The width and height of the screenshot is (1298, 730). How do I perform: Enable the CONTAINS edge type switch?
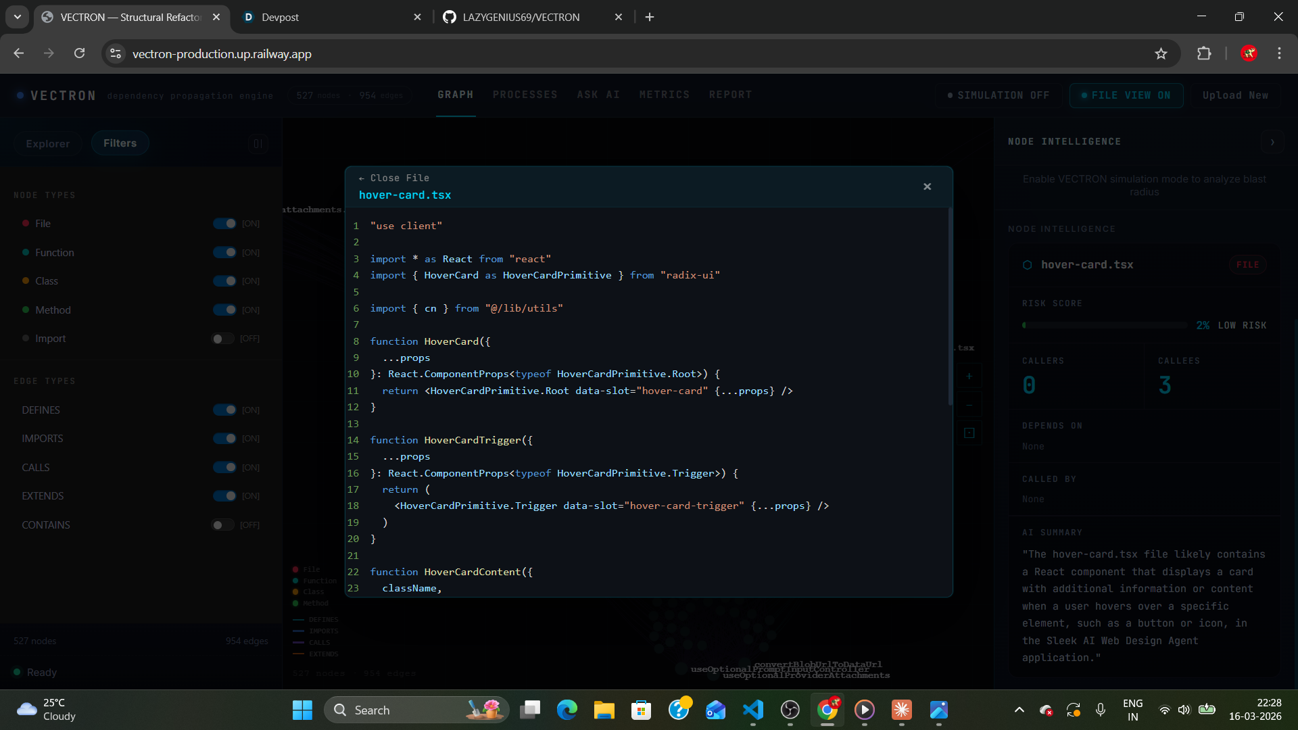coord(223,525)
